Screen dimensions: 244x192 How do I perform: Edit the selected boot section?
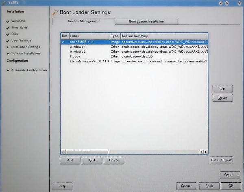click(x=92, y=160)
